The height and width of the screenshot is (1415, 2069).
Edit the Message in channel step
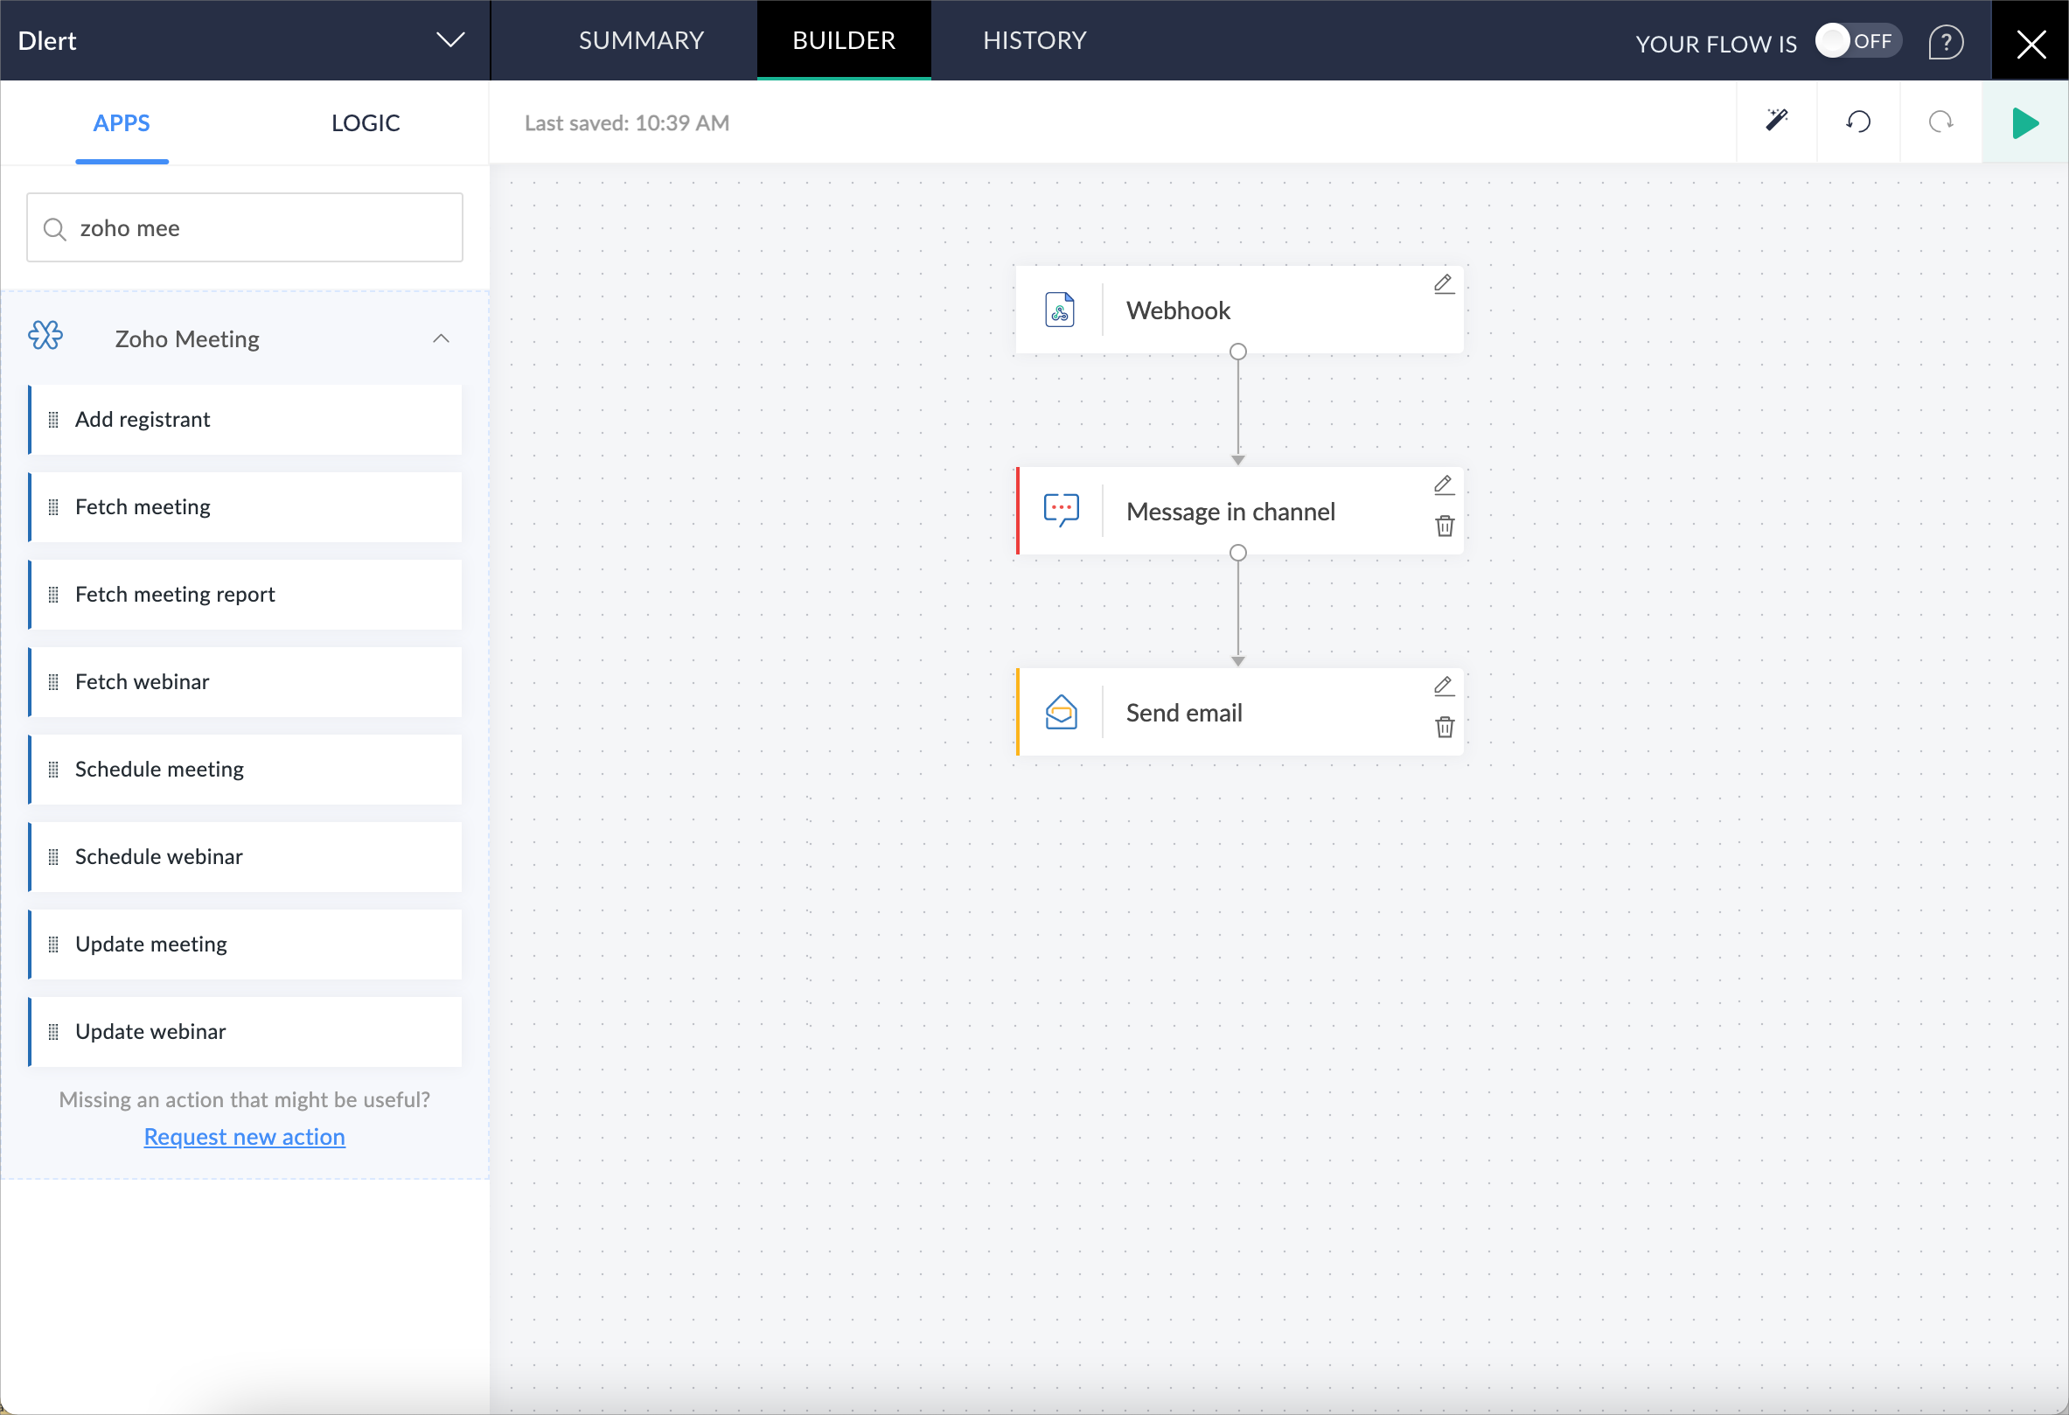point(1443,484)
